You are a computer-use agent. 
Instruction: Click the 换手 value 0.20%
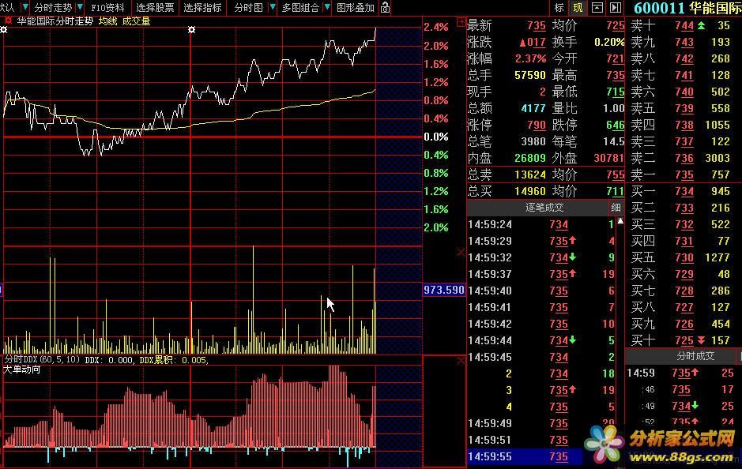pos(609,42)
